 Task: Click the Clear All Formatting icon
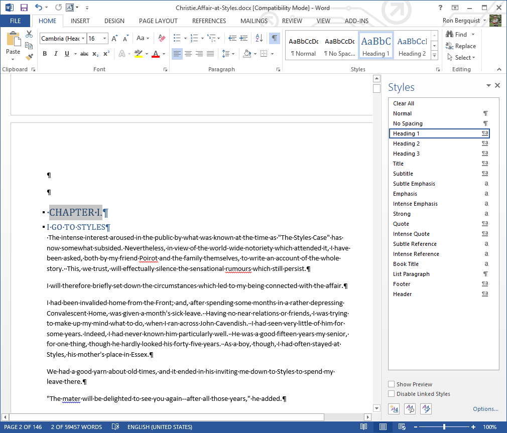(x=161, y=38)
